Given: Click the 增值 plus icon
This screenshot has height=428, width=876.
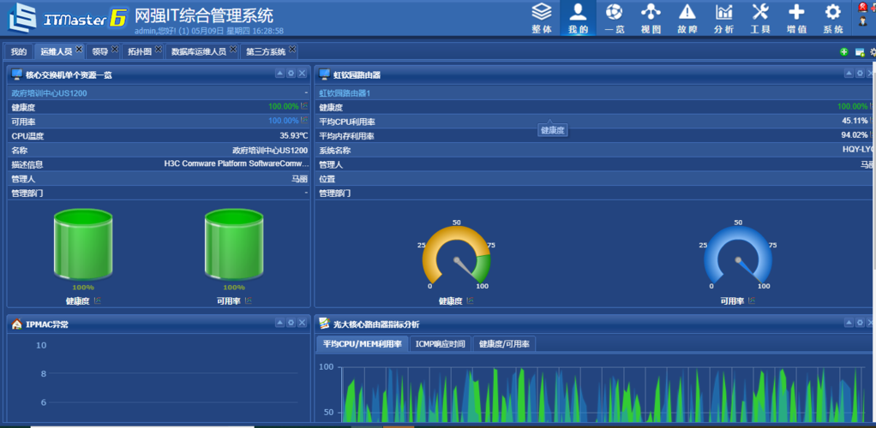Looking at the screenshot, I should (796, 17).
